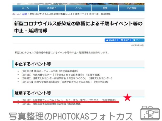Open the くらし navigation tab

click(78, 8)
